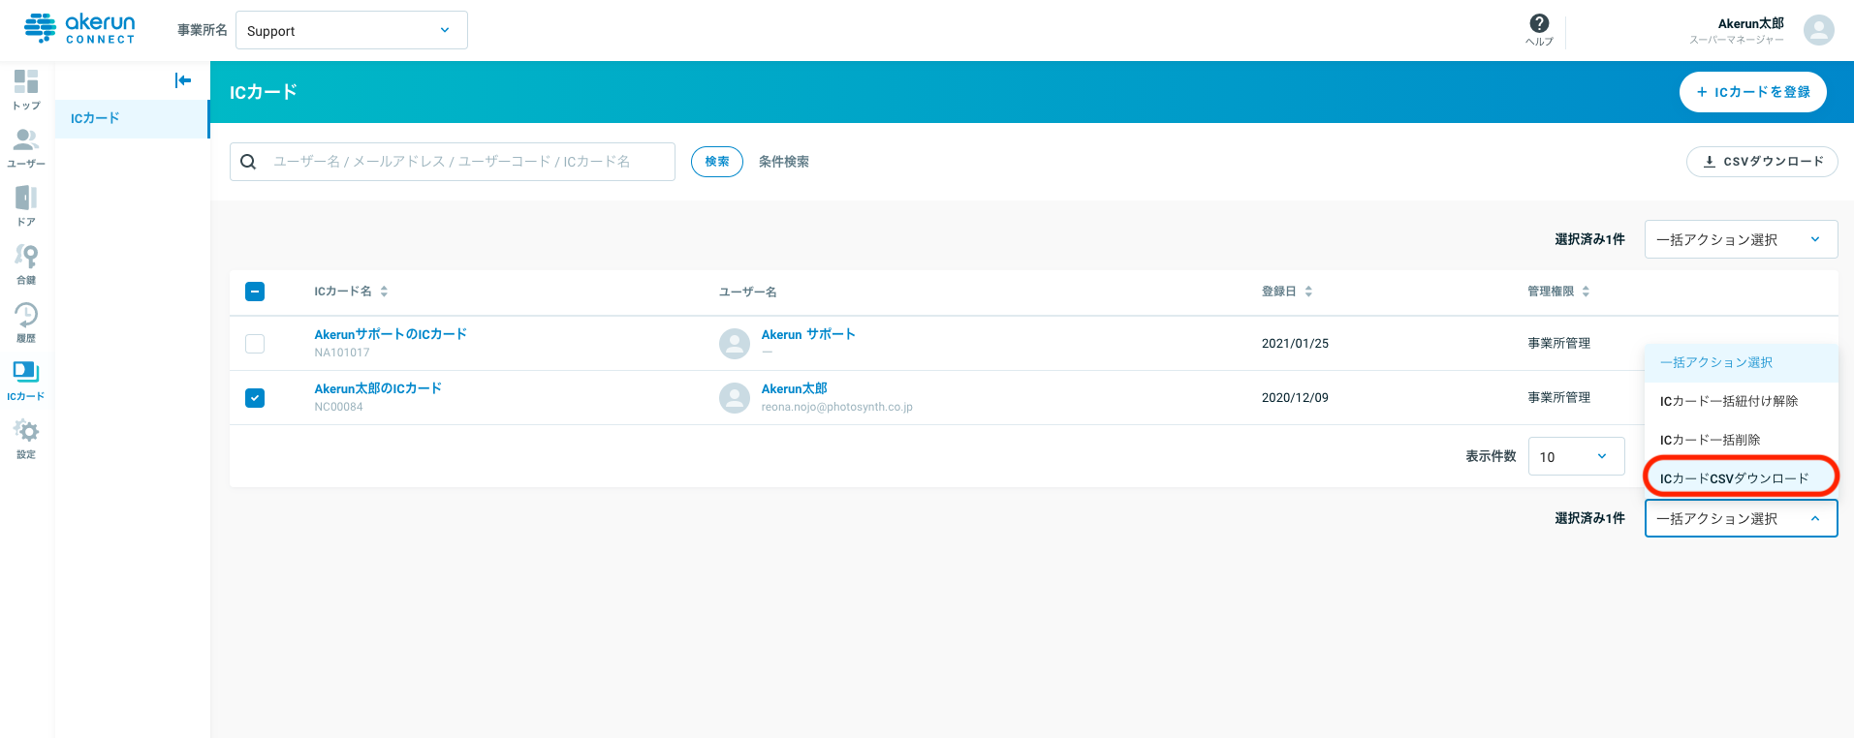Image resolution: width=1854 pixels, height=738 pixels.
Task: Collapse bottom 一括アクション選択 dropdown
Action: 1741,518
